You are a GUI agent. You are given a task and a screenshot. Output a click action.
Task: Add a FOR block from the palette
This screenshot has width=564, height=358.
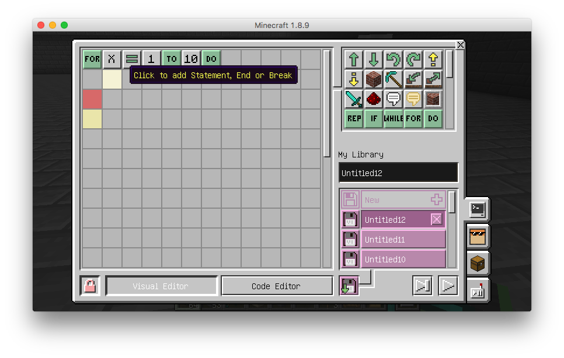tap(413, 118)
